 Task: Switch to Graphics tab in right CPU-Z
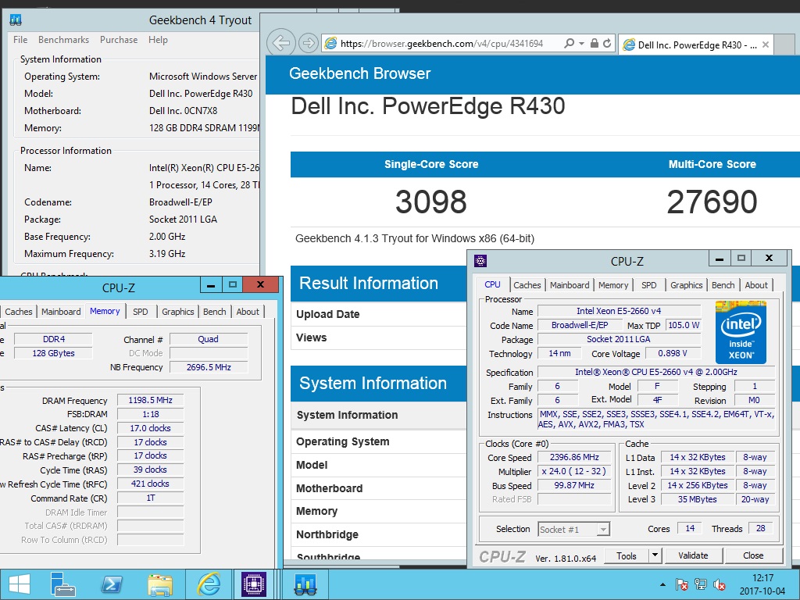click(686, 285)
